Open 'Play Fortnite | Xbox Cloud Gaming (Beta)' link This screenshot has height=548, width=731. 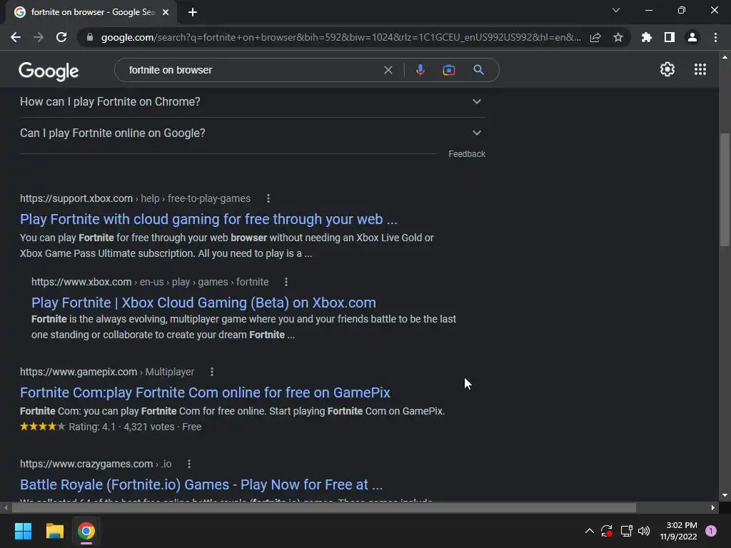(x=203, y=303)
